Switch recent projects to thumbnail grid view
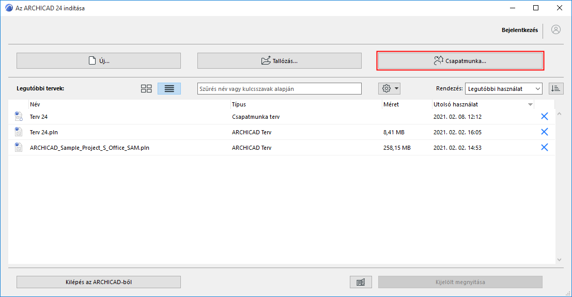Image resolution: width=572 pixels, height=297 pixels. click(x=146, y=89)
